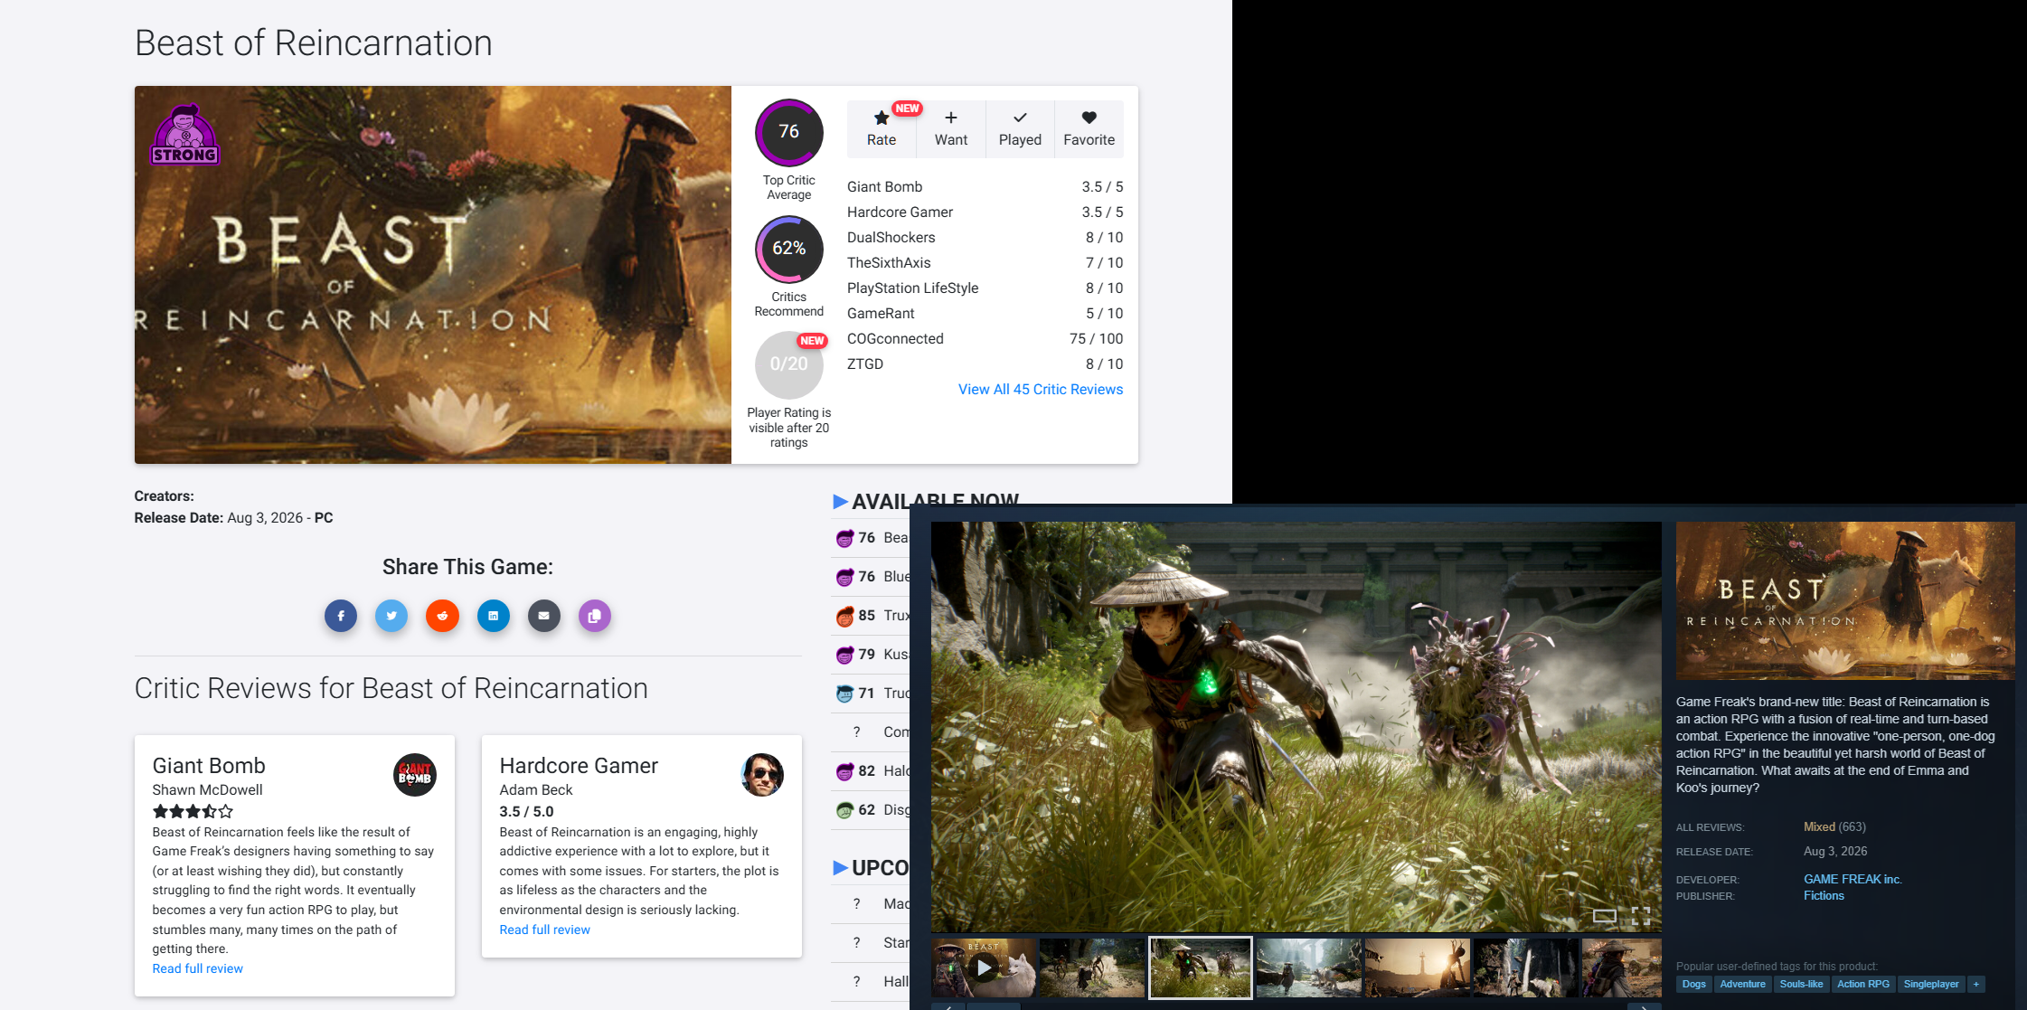The width and height of the screenshot is (2027, 1010).
Task: Add game to Want list with plus icon
Action: click(951, 118)
